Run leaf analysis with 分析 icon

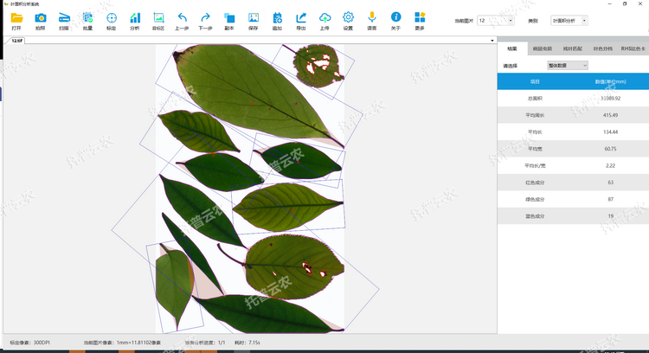pyautogui.click(x=134, y=18)
